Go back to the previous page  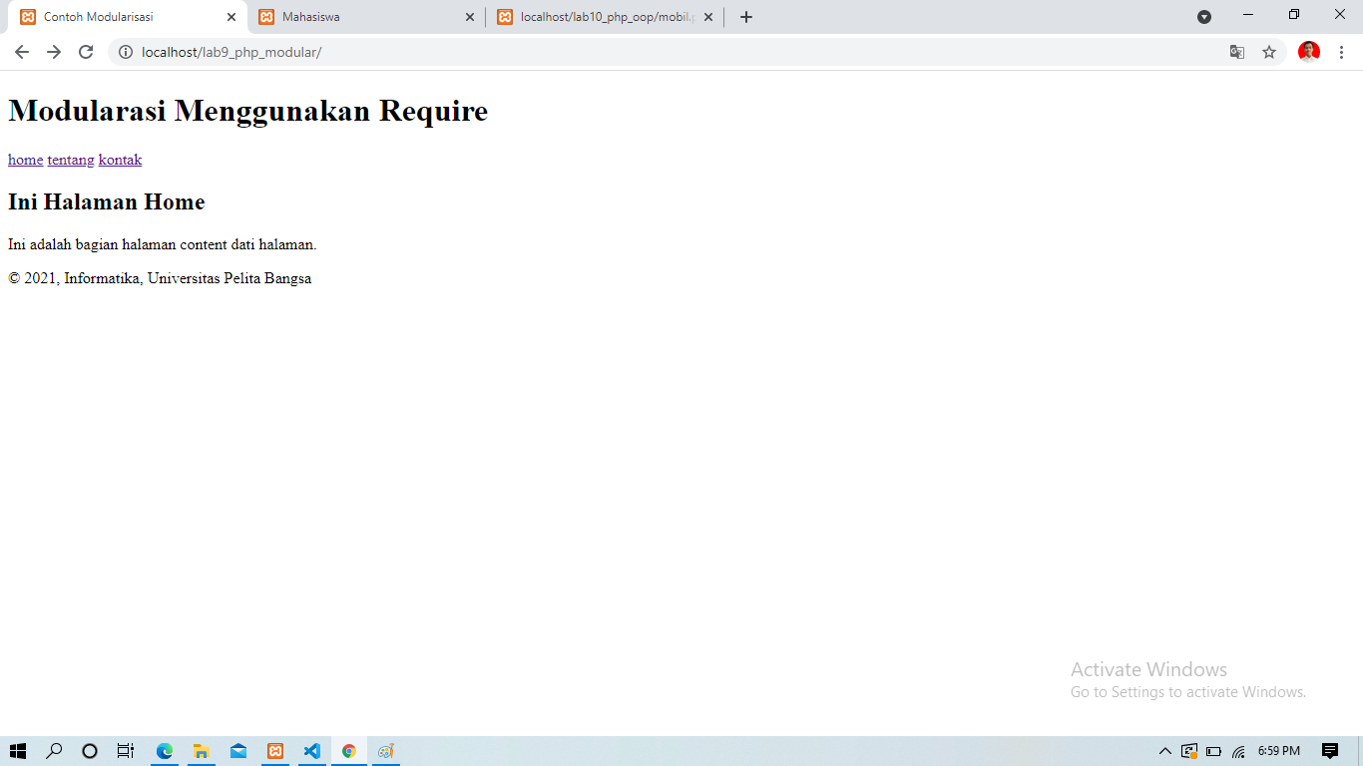pos(22,52)
